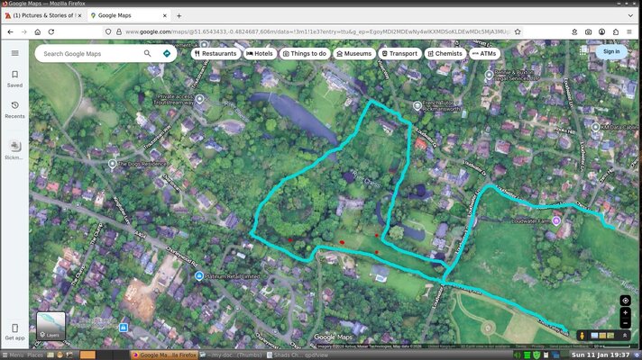Switch to the my-doc Thumbs taskbar window
This screenshot has height=360, width=642.
(232, 355)
